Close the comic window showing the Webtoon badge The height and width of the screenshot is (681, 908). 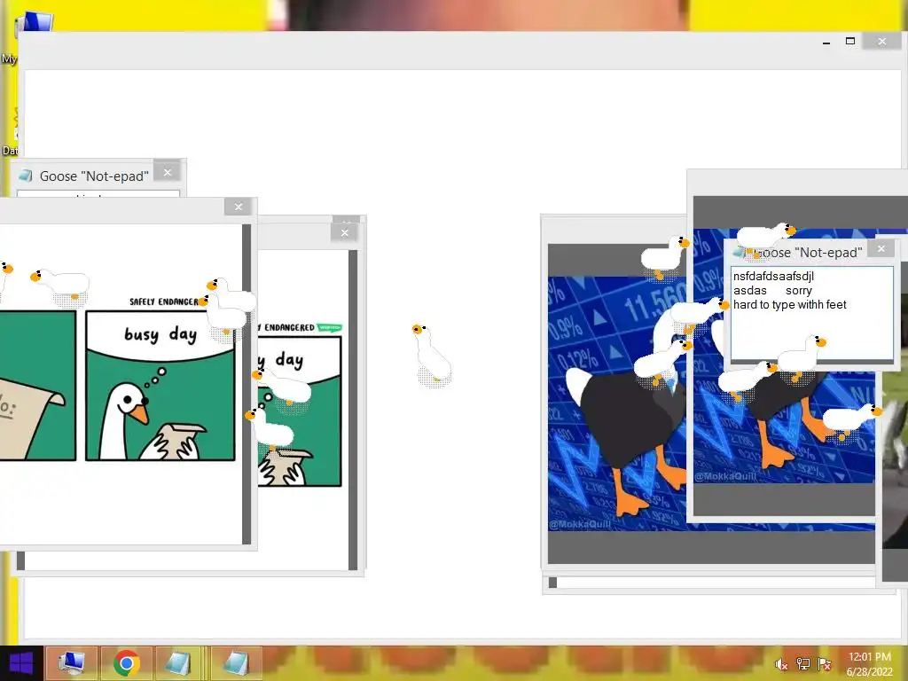[x=345, y=233]
